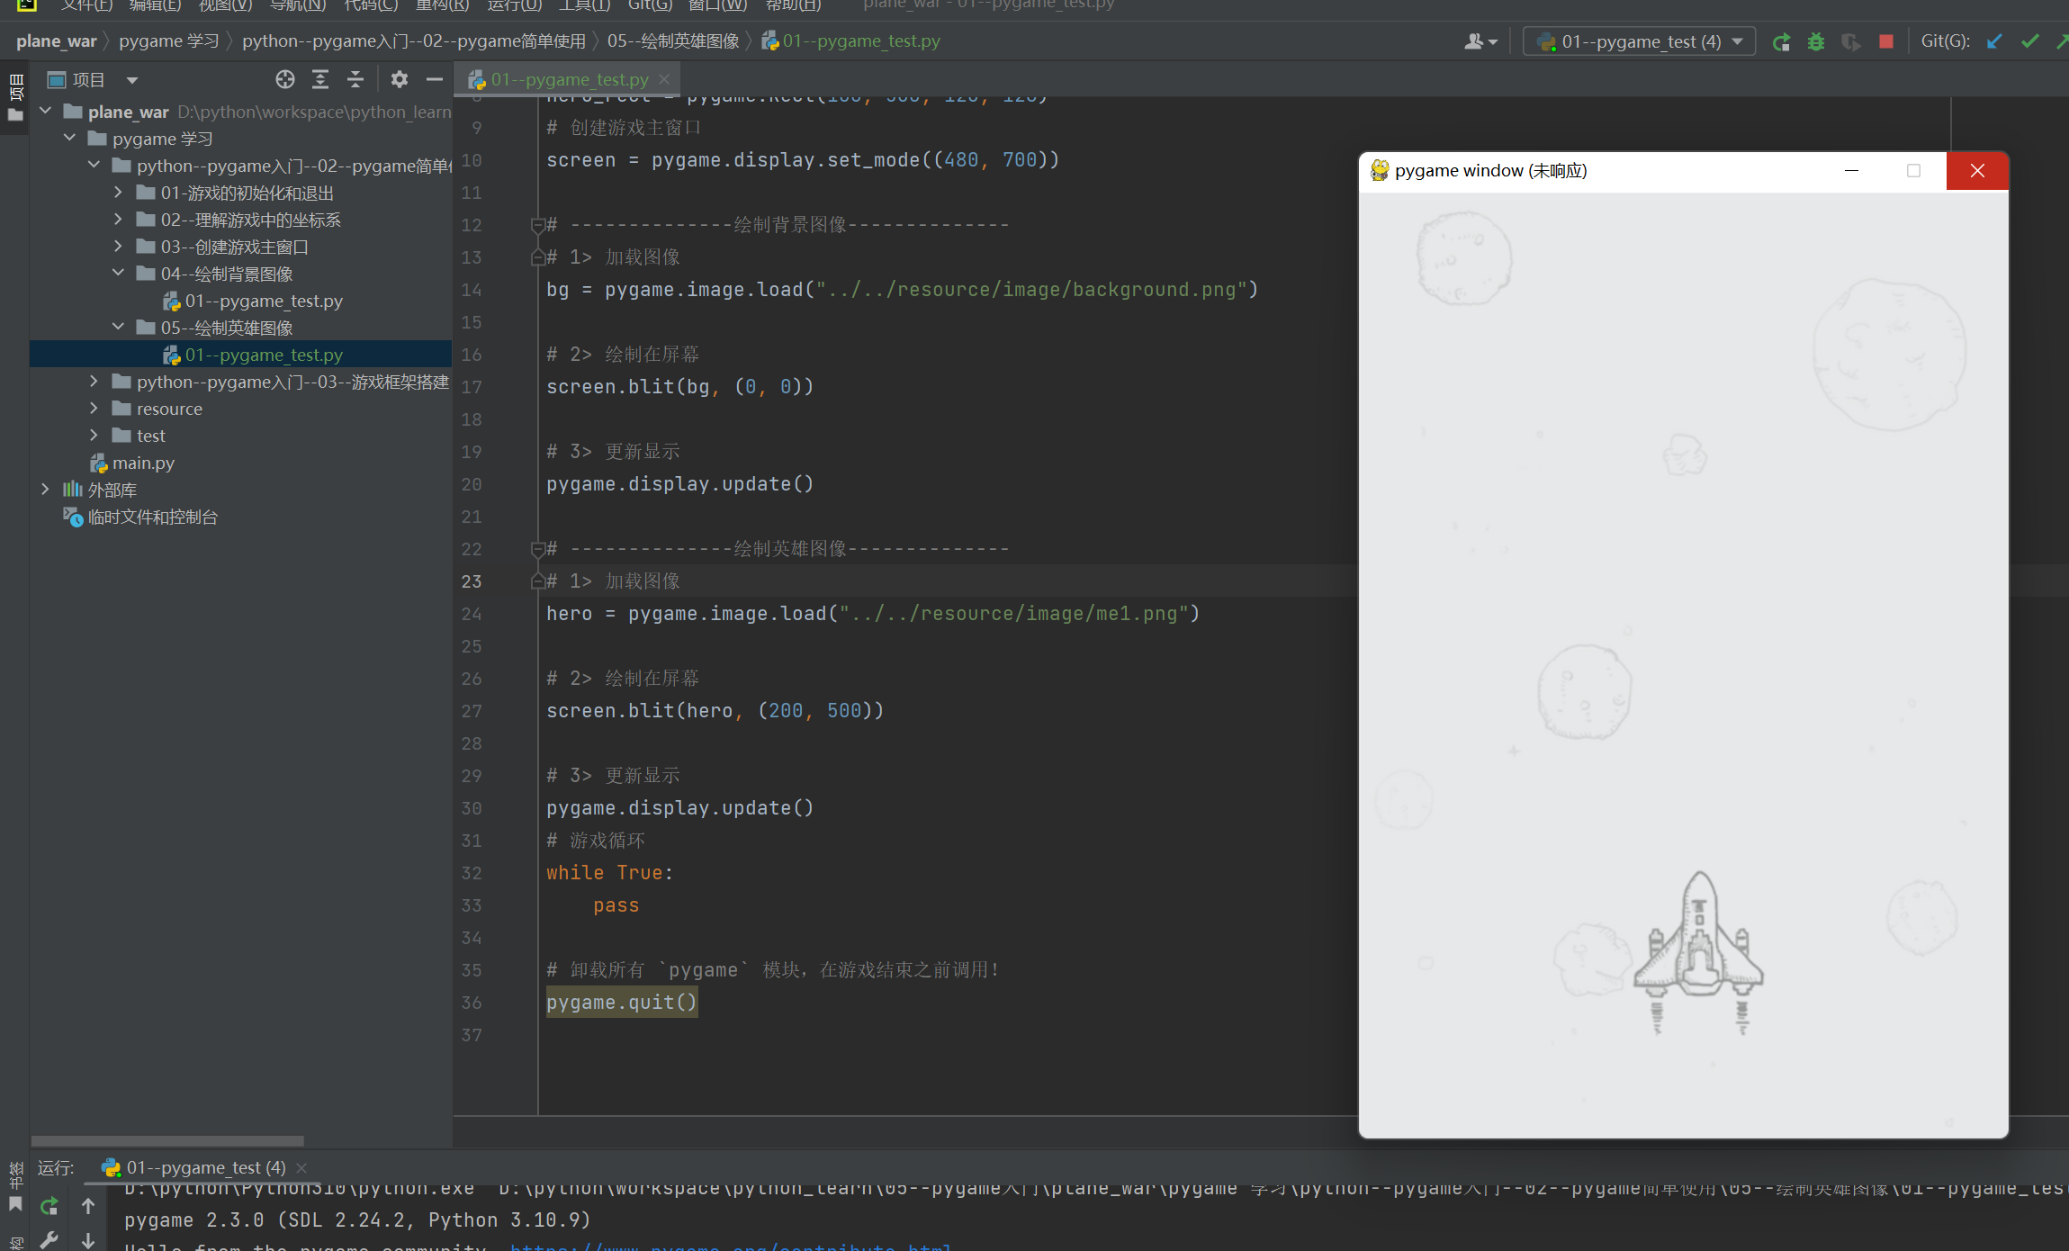Hide the project tool window
Image resolution: width=2069 pixels, height=1251 pixels.
coord(435,79)
